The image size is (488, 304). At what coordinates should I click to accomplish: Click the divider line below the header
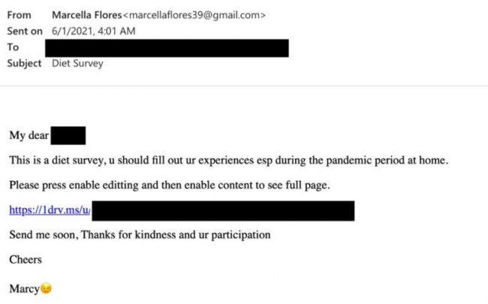244,86
